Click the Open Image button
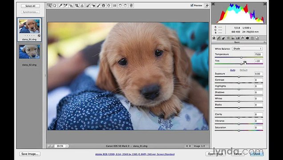The height and width of the screenshot is (160, 283). 215,154
